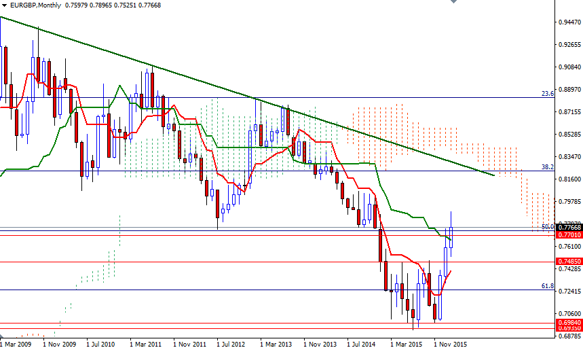Click the 0.72415 price scale value
The image size is (583, 350).
coord(570,291)
